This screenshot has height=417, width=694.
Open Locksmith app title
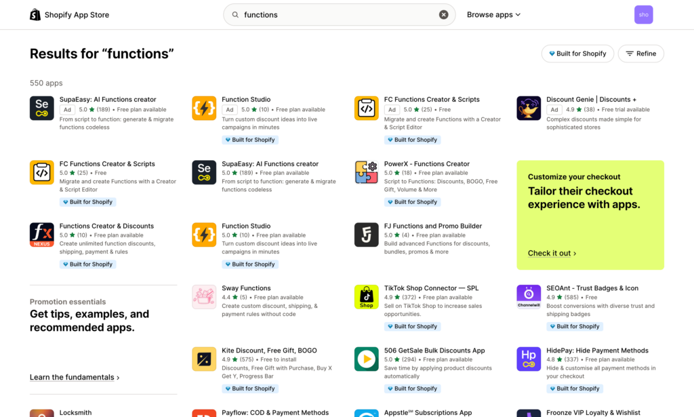[x=75, y=412]
